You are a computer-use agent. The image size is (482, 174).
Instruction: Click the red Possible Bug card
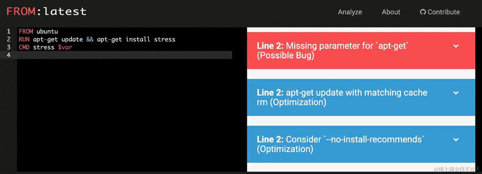(333, 50)
